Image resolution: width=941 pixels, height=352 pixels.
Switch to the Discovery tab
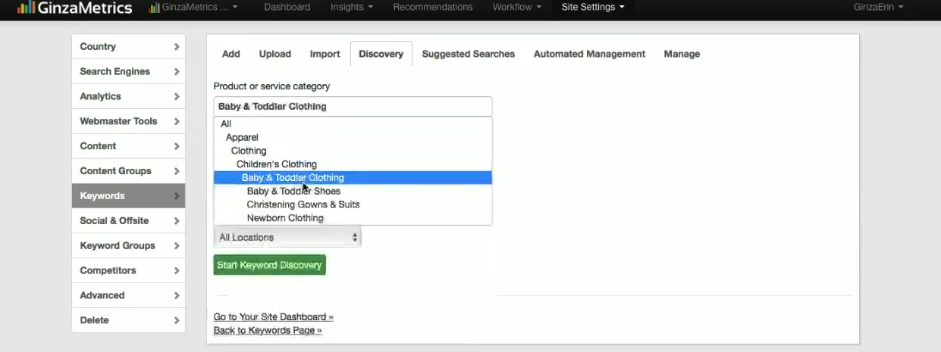tap(381, 54)
